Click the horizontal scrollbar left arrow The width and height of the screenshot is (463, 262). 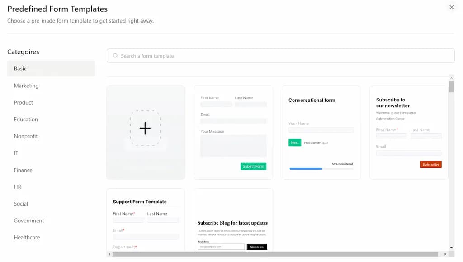coord(109,254)
